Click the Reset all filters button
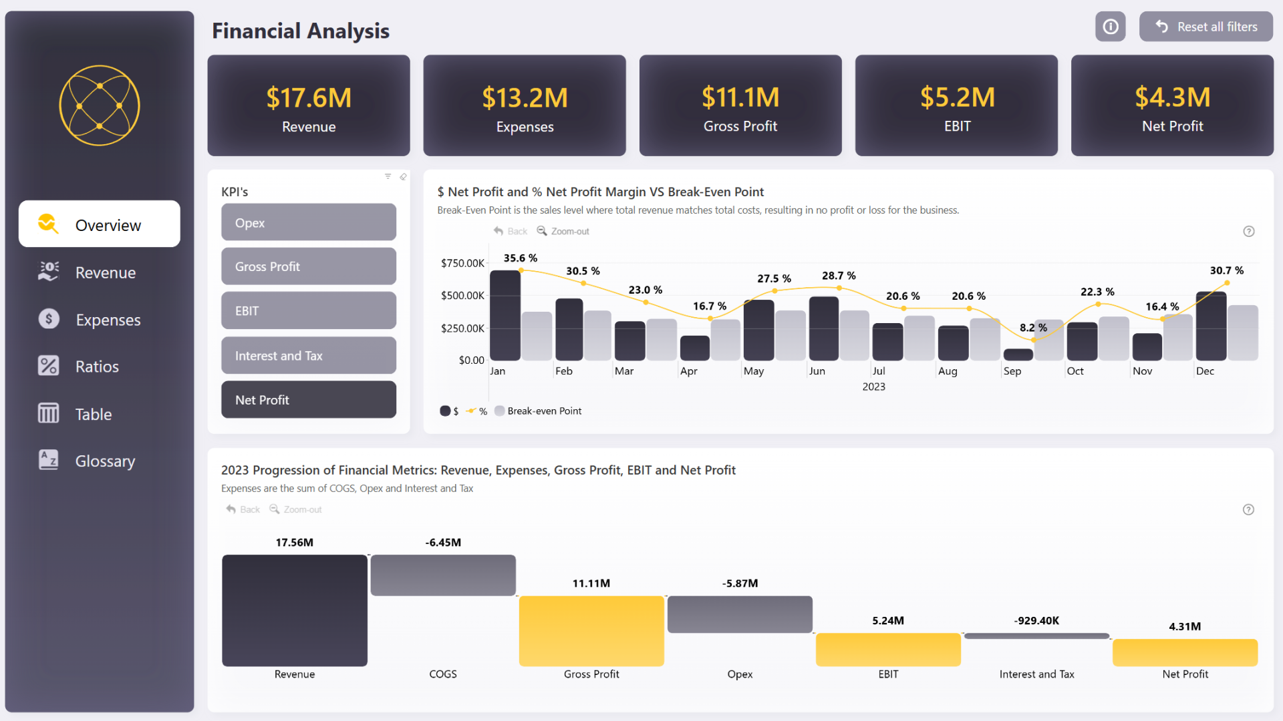This screenshot has height=721, width=1283. click(1205, 27)
